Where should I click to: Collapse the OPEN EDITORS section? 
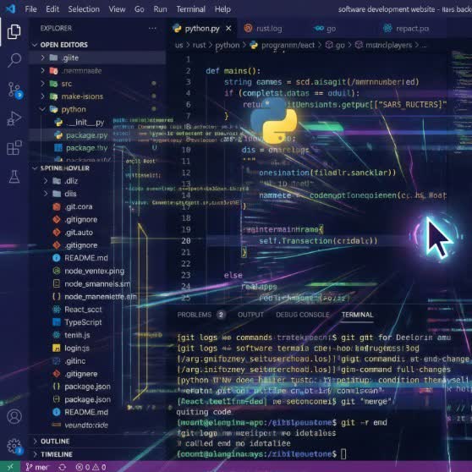(35, 45)
